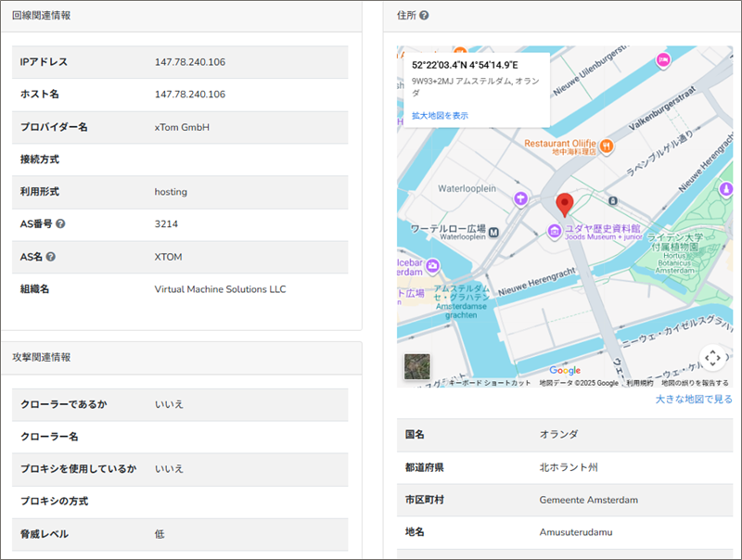Screen dimensions: 742x560
Task: Select the Restaurant Olijfe fork-and-knife marker
Action: [x=606, y=145]
